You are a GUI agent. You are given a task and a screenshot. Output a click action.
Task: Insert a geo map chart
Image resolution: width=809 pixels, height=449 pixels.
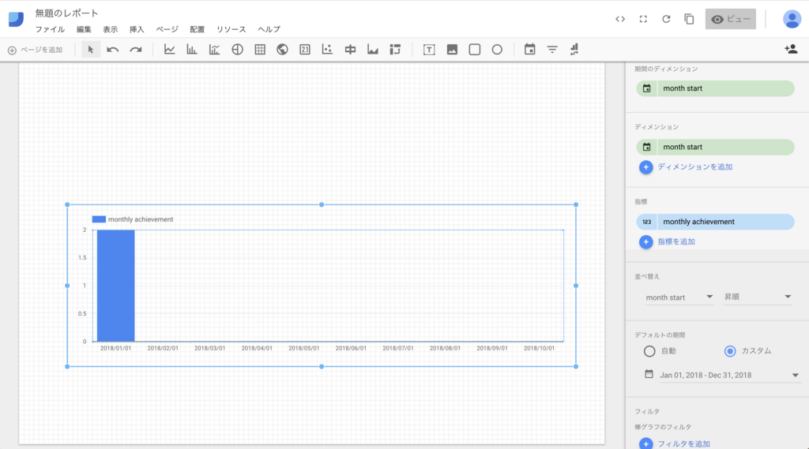pyautogui.click(x=282, y=50)
